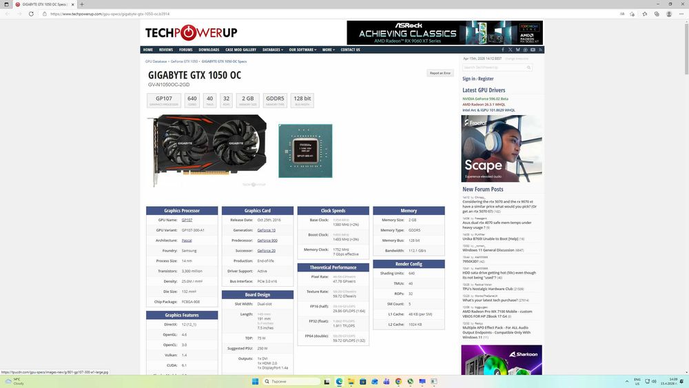Open Windows 11 General Discussion forum post
Screen dimensions: 689x388
[488, 250]
